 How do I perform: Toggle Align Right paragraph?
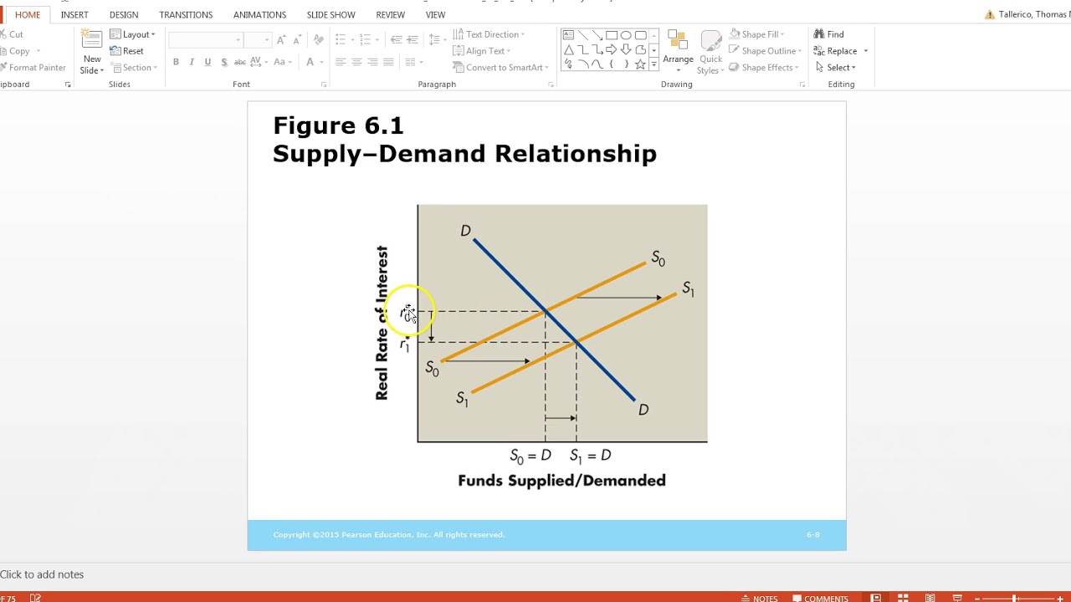click(x=372, y=62)
